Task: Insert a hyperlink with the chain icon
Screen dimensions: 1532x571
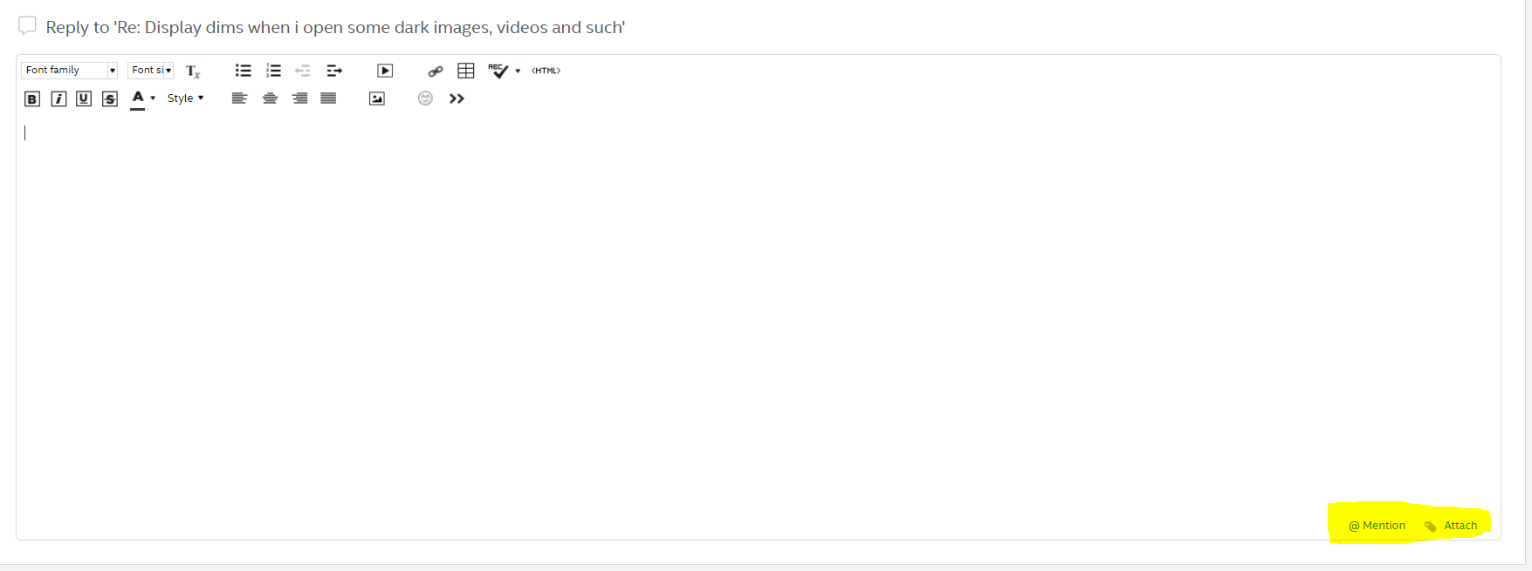Action: [435, 71]
